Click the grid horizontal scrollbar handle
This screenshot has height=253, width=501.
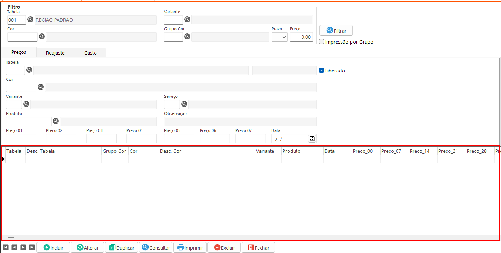tap(11, 238)
